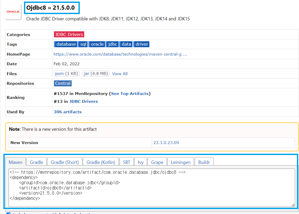Viewport: 299px width, 214px height.
Task: Select the sql tag
Action: pyautogui.click(x=83, y=44)
